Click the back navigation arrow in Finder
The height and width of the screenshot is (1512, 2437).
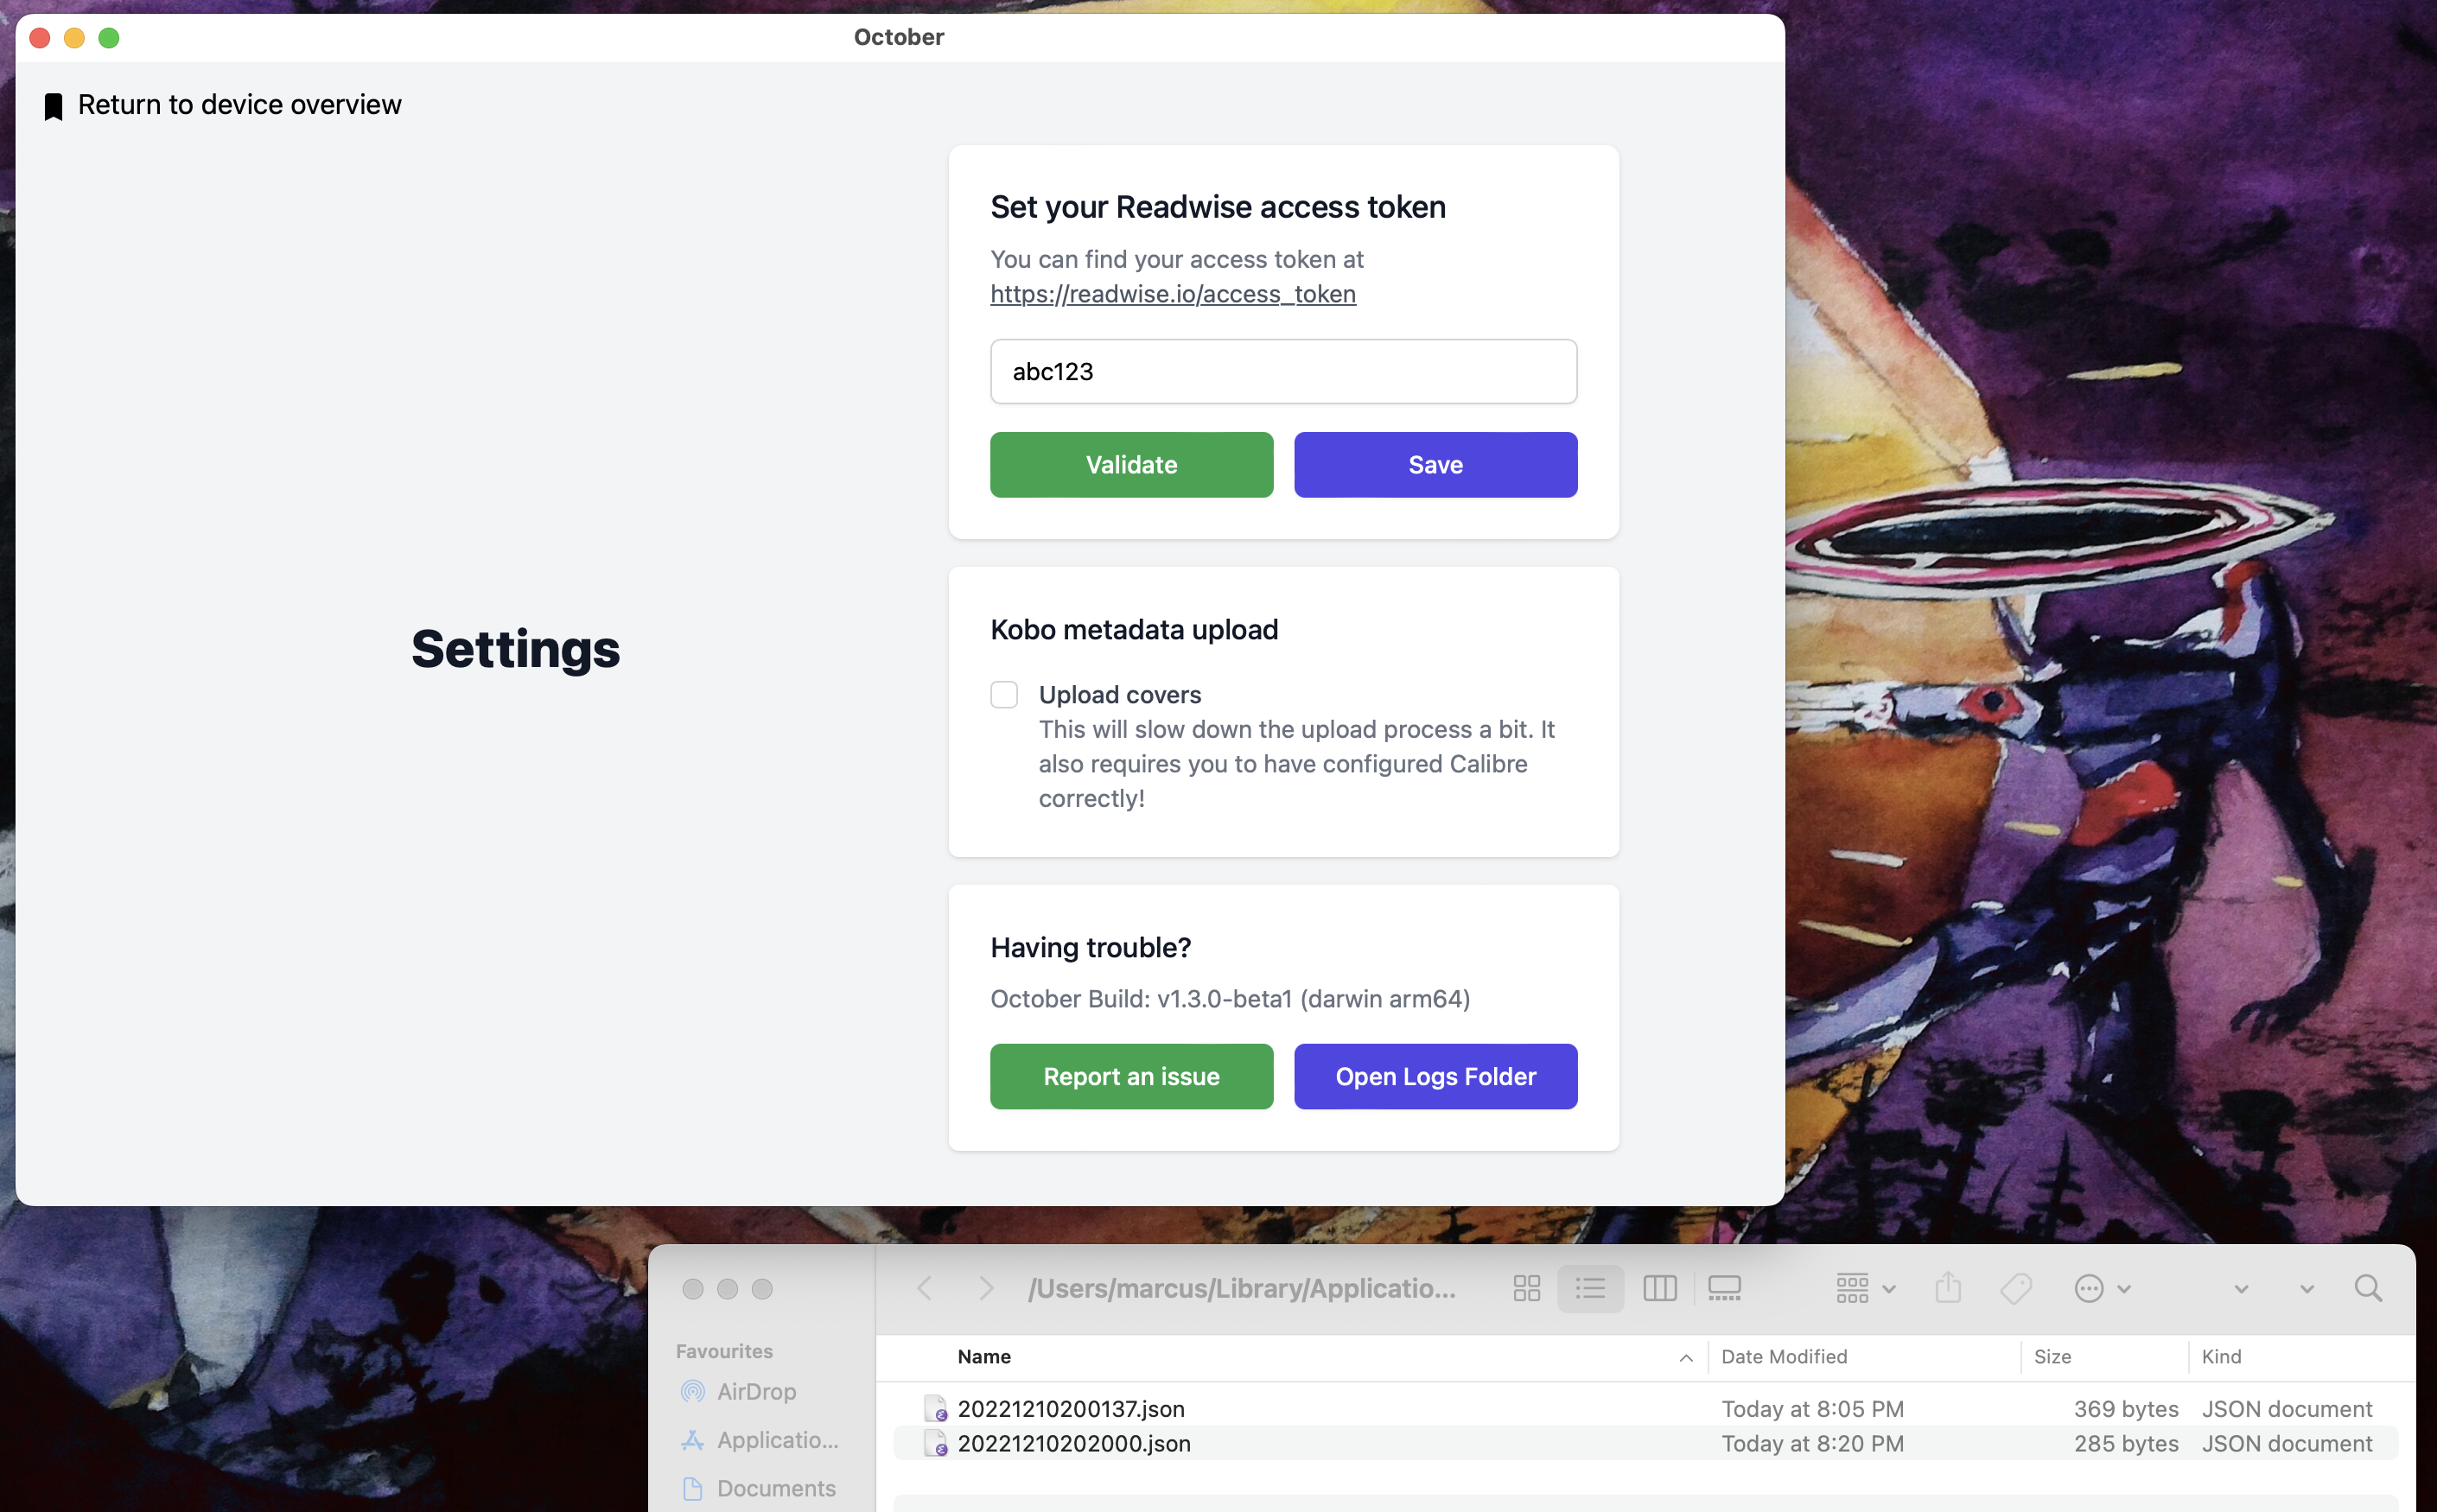pyautogui.click(x=925, y=1289)
